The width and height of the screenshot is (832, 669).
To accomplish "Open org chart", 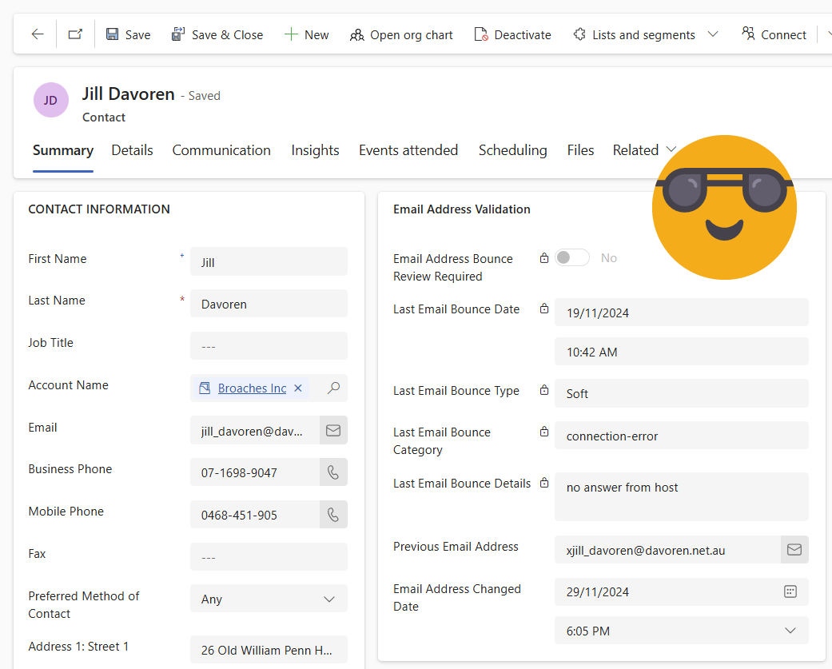I will pyautogui.click(x=401, y=34).
